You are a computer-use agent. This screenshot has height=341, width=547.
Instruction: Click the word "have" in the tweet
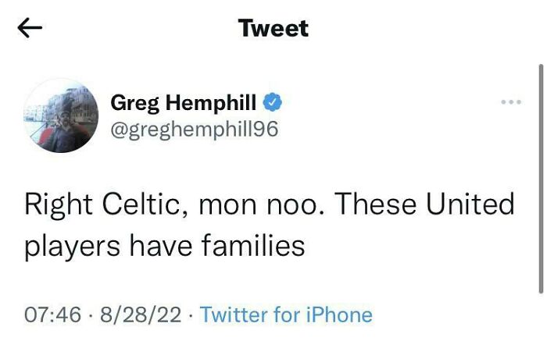click(155, 247)
